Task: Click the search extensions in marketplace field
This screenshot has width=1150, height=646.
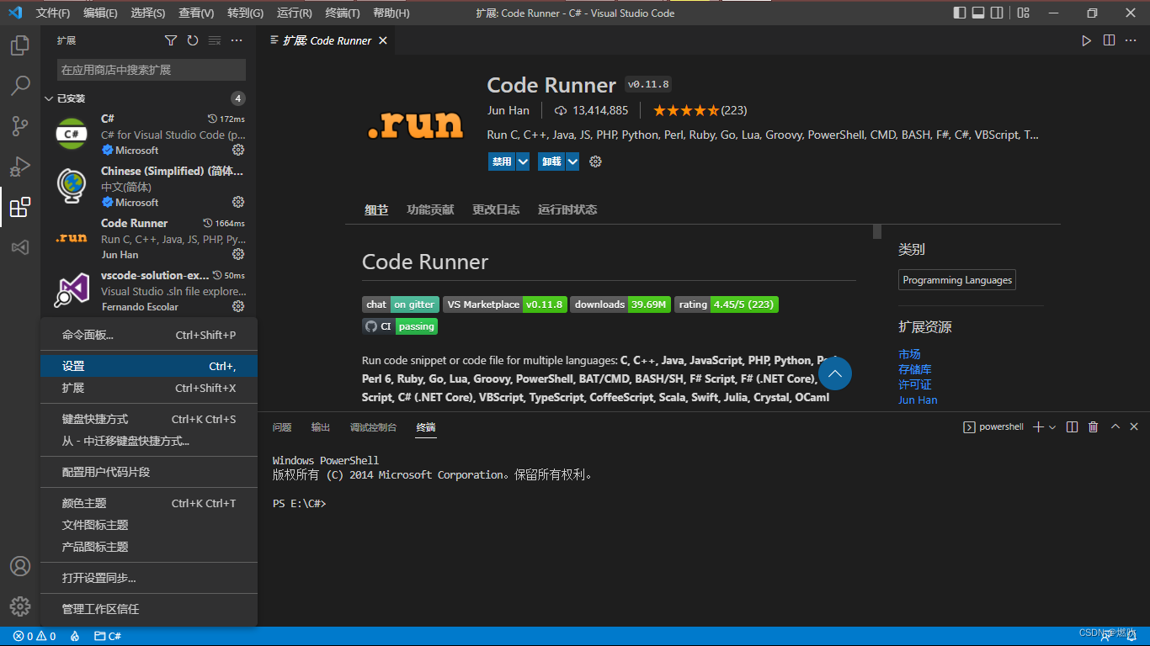Action: coord(152,70)
